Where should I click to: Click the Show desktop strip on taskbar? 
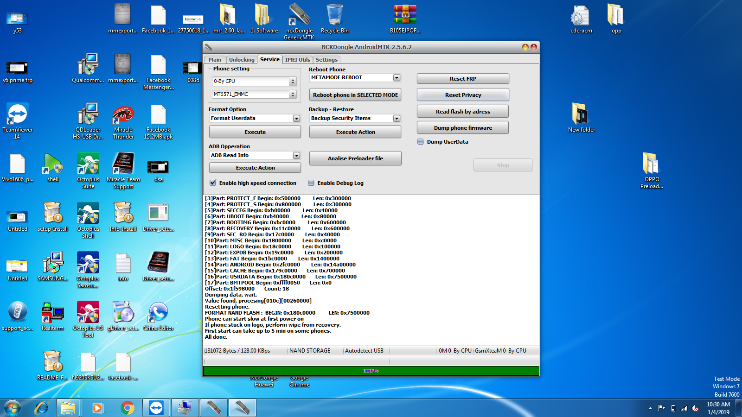[x=738, y=408]
